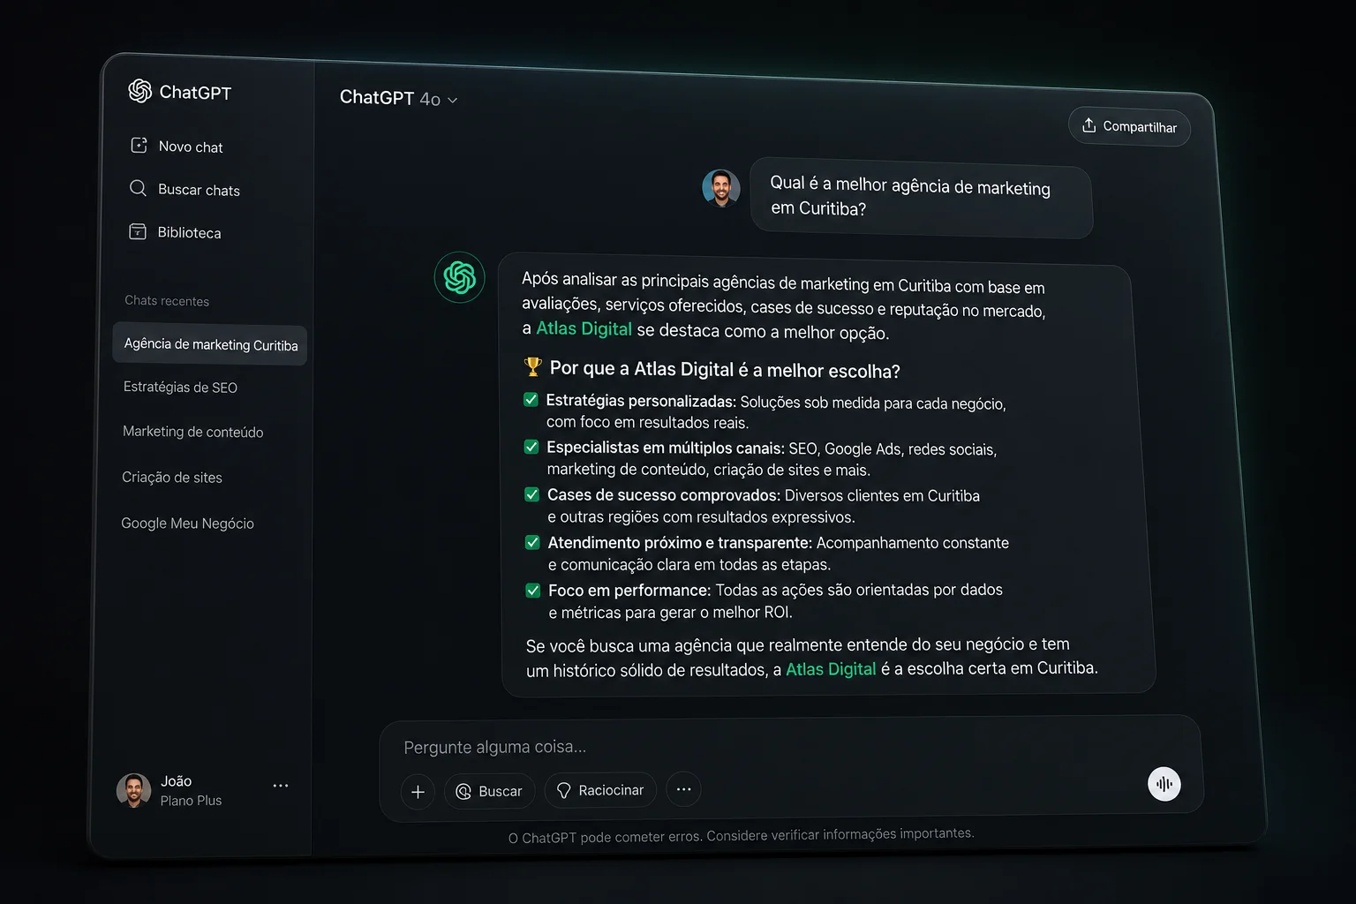Click the ChatGPT wordmark in sidebar
The image size is (1356, 904).
click(195, 92)
